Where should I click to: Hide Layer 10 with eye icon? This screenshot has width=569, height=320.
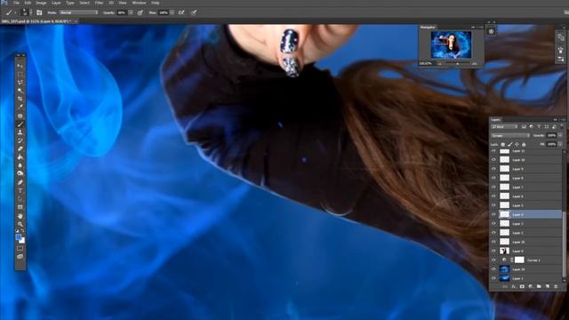click(493, 160)
